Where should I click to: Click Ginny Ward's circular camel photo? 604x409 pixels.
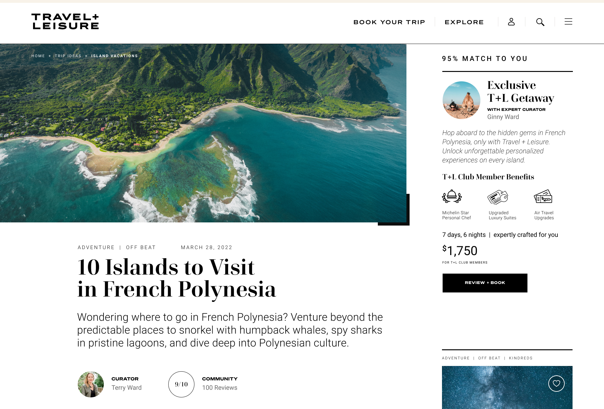coord(461,100)
